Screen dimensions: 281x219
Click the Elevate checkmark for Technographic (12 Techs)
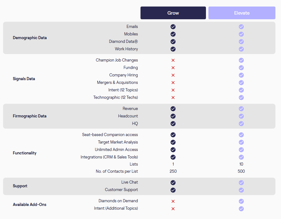(241, 98)
